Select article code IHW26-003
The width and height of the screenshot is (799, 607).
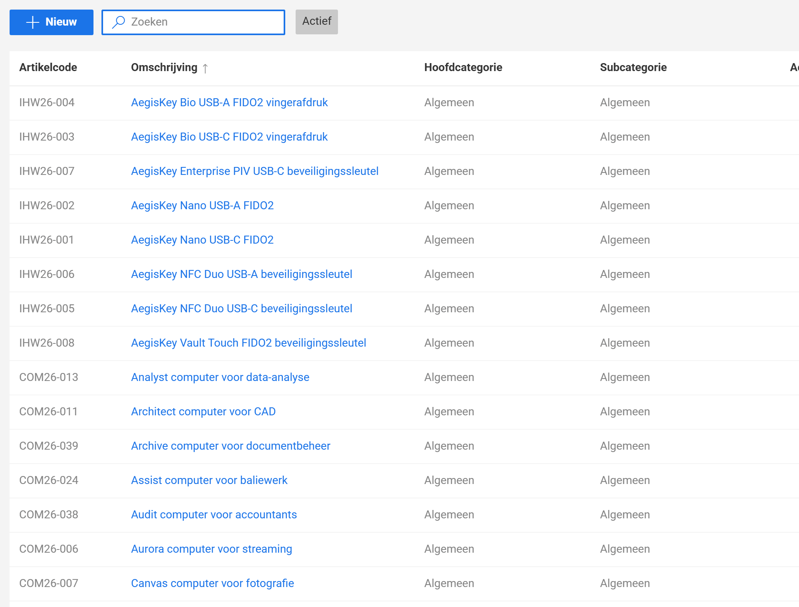point(47,137)
